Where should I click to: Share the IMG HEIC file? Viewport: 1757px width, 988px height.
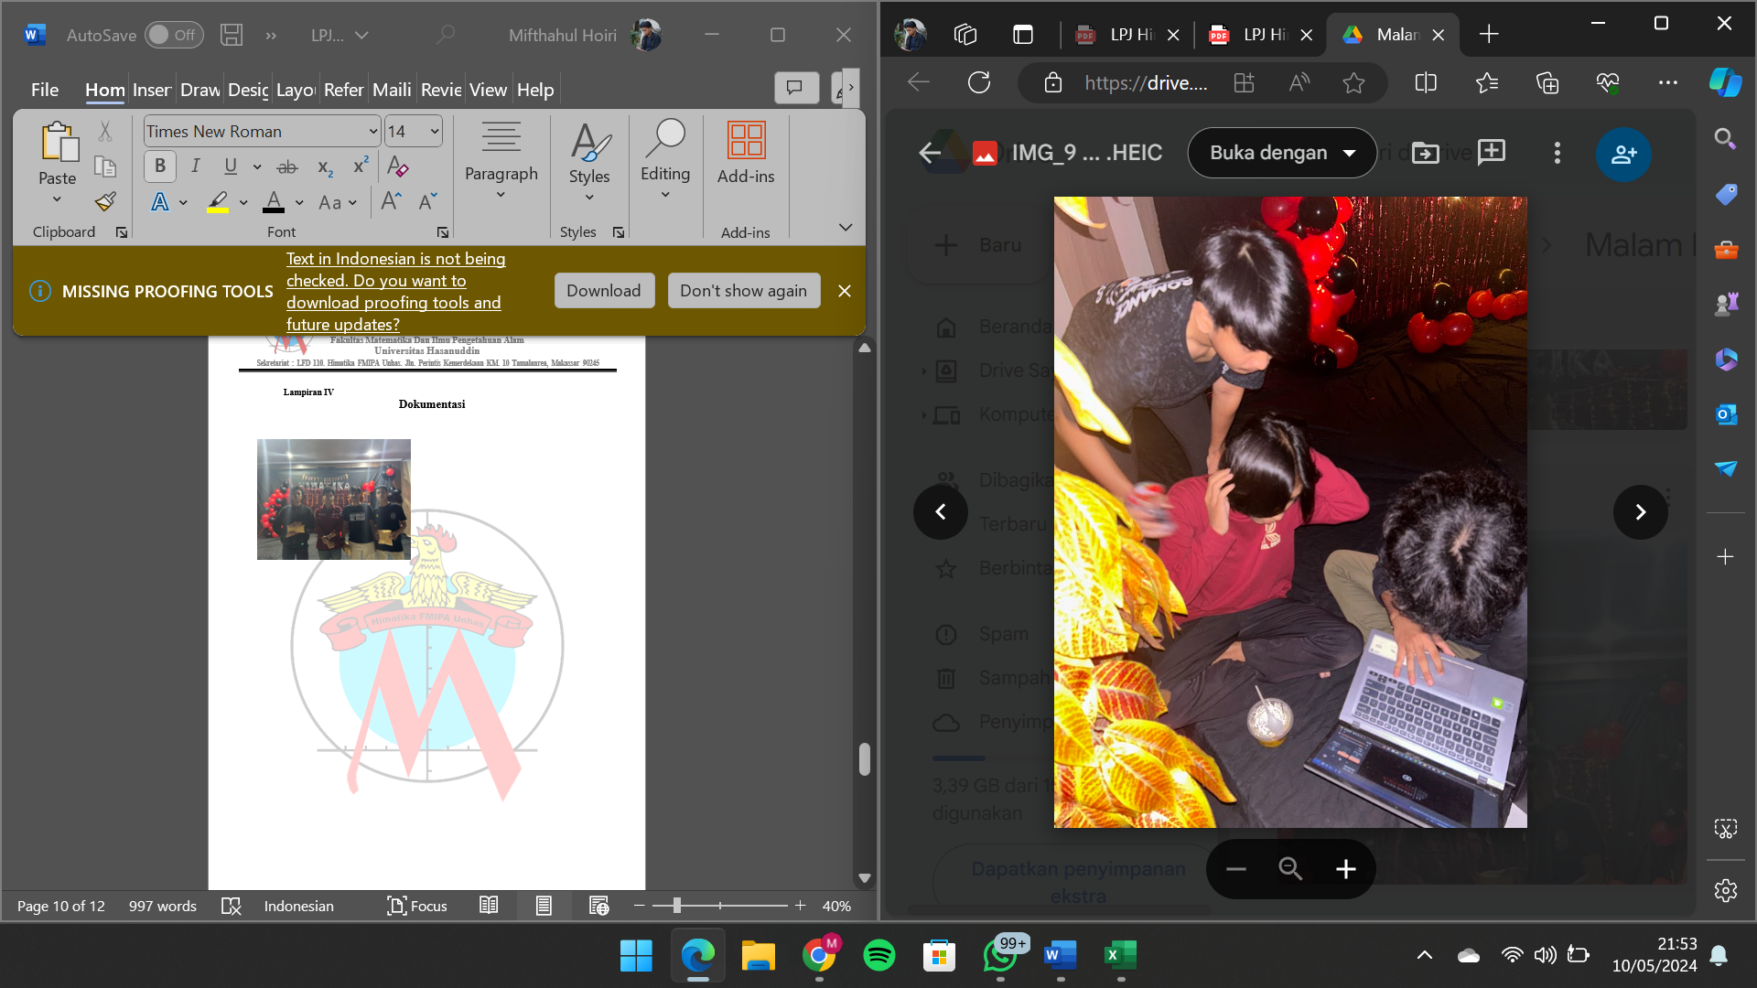click(1623, 154)
